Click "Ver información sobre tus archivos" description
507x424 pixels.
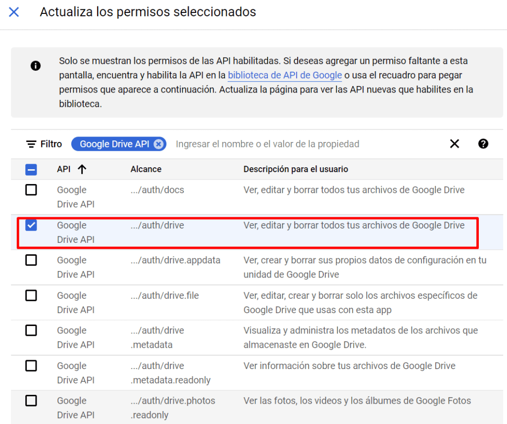coord(350,366)
